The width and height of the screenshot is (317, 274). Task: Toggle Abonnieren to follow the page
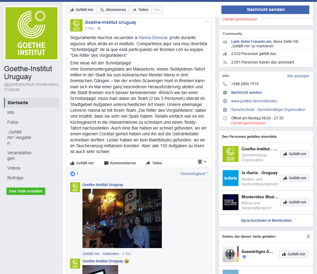pos(113,10)
